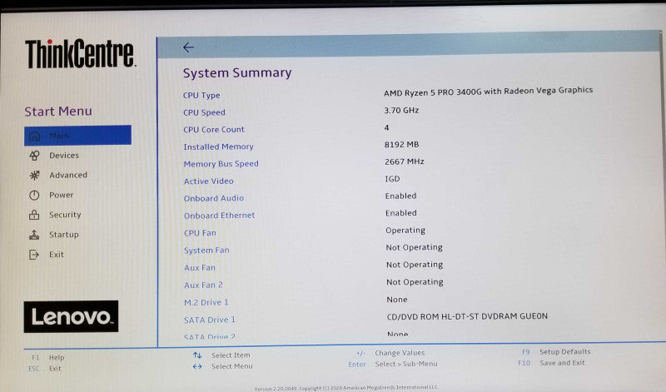The height and width of the screenshot is (392, 666).
Task: Click the Security lock icon
Action: coord(34,215)
